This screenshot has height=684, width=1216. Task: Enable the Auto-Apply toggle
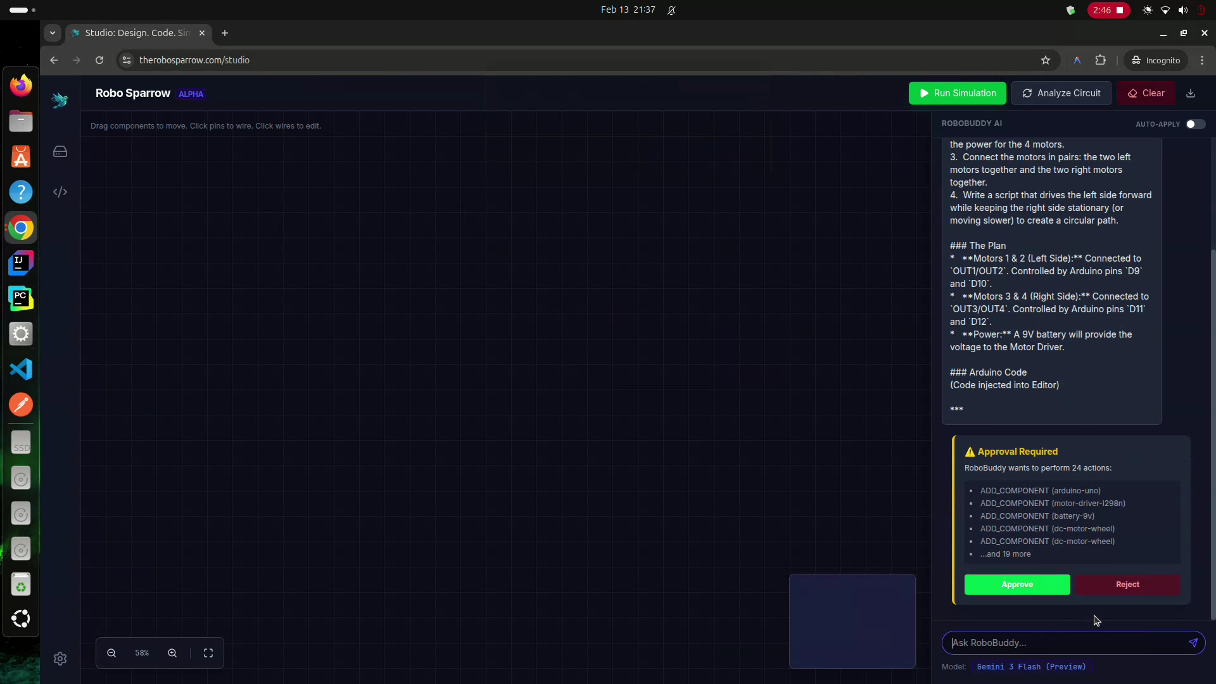coord(1195,124)
